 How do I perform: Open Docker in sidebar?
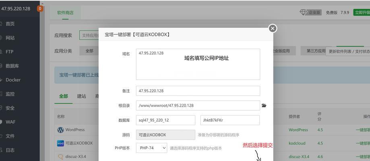coord(13,80)
